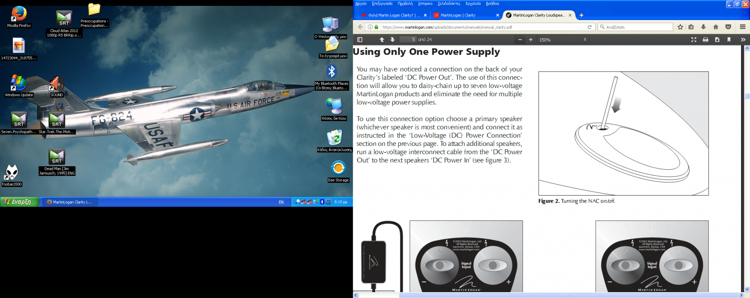Select the Eee Storage desktop icon
Screen dimensions: 750x298
pos(338,171)
